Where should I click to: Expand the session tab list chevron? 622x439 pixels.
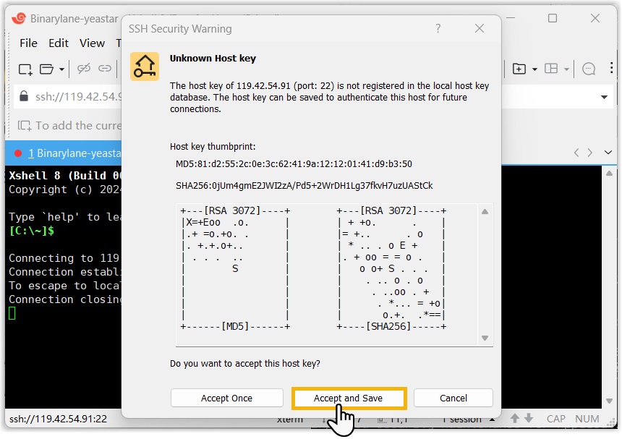pyautogui.click(x=608, y=153)
